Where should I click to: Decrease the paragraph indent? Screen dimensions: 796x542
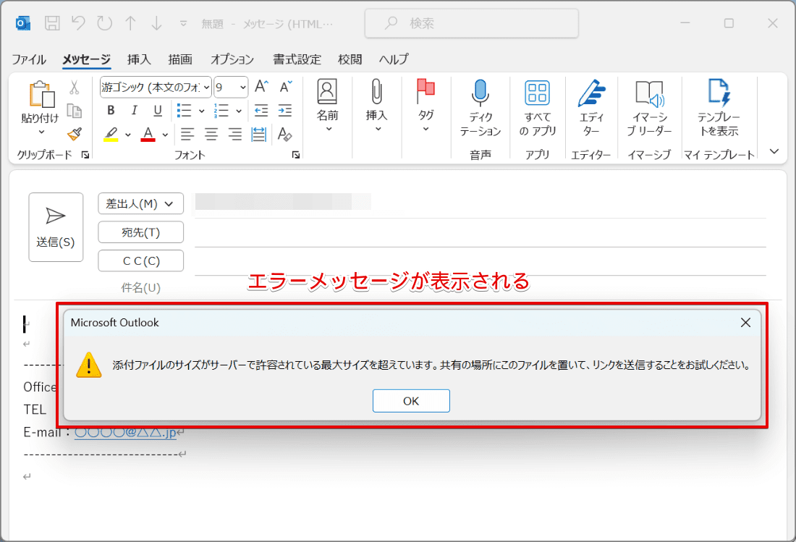pos(261,110)
